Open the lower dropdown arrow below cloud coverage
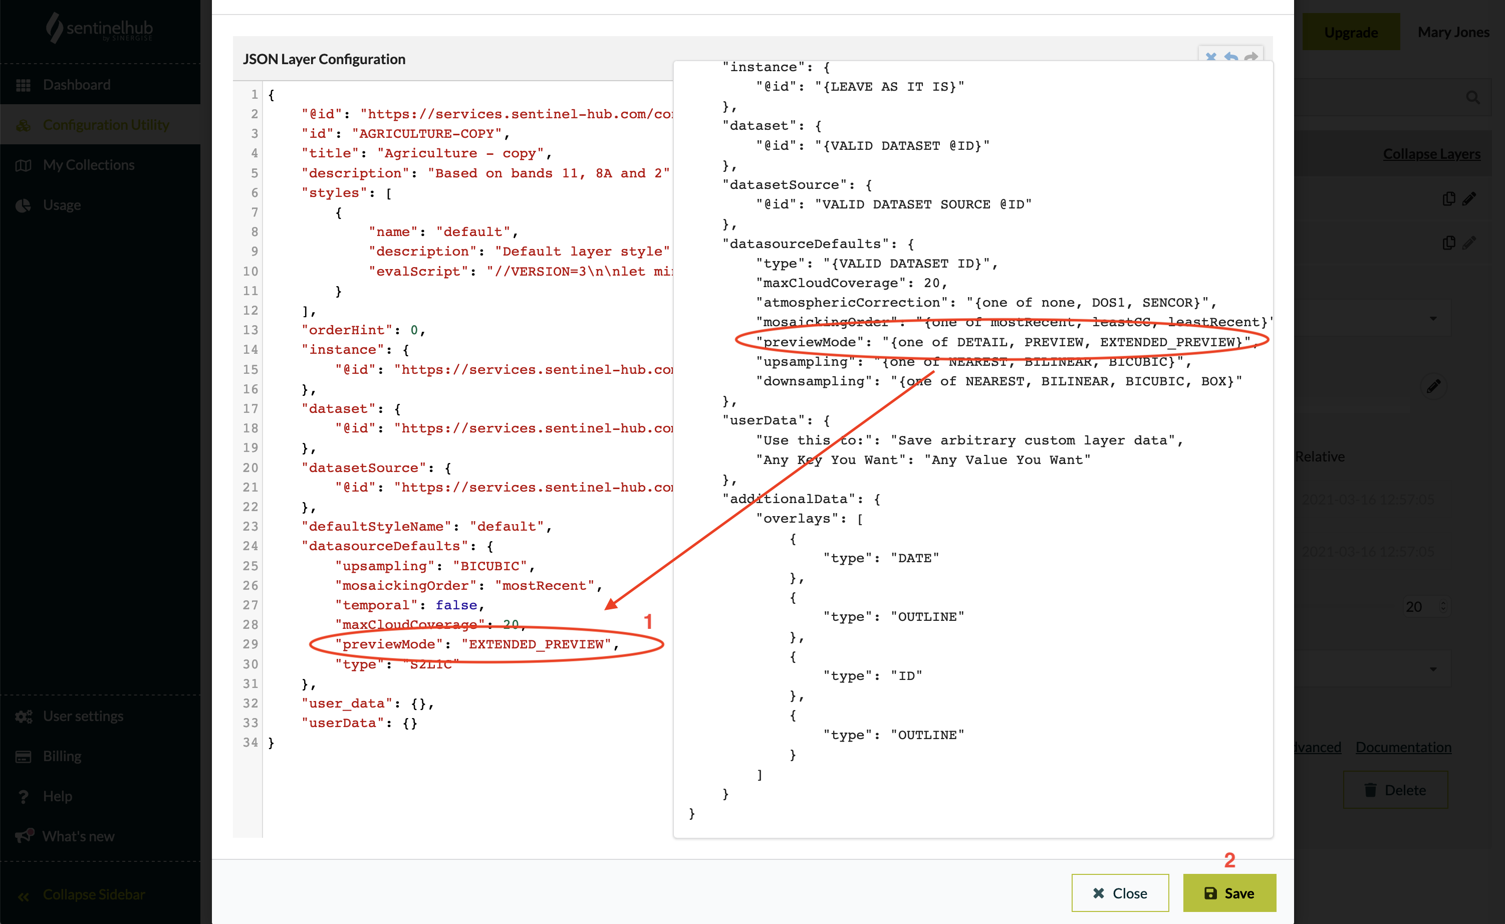The height and width of the screenshot is (924, 1505). pos(1433,669)
